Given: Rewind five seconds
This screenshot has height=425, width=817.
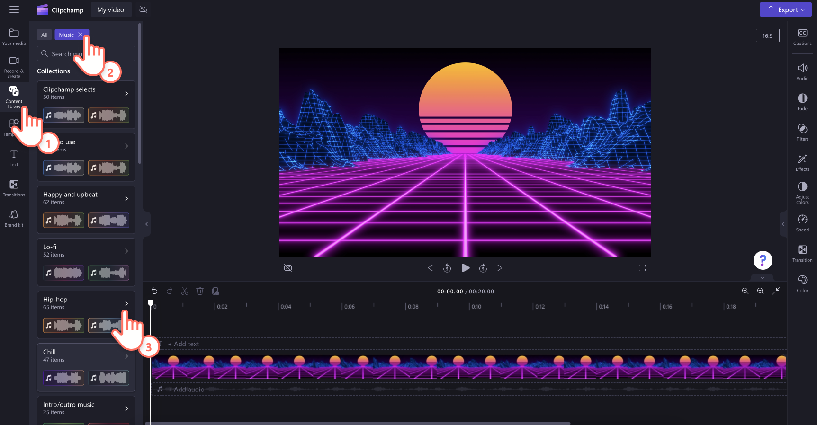Looking at the screenshot, I should click(x=447, y=268).
